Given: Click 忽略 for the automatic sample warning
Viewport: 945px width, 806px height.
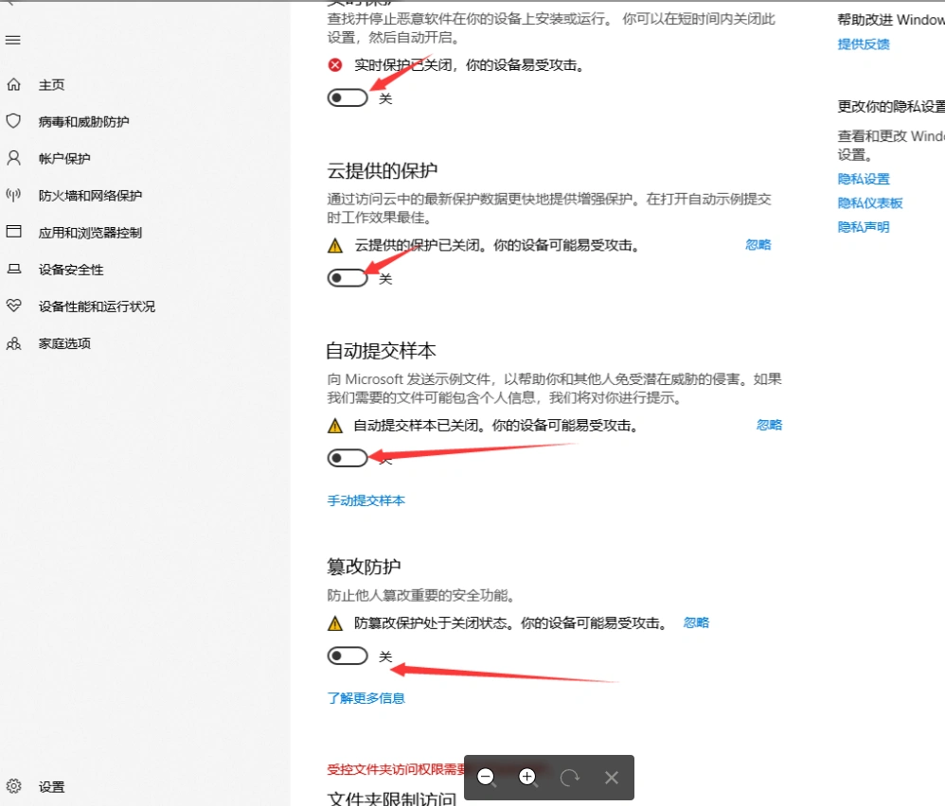Looking at the screenshot, I should pos(769,425).
